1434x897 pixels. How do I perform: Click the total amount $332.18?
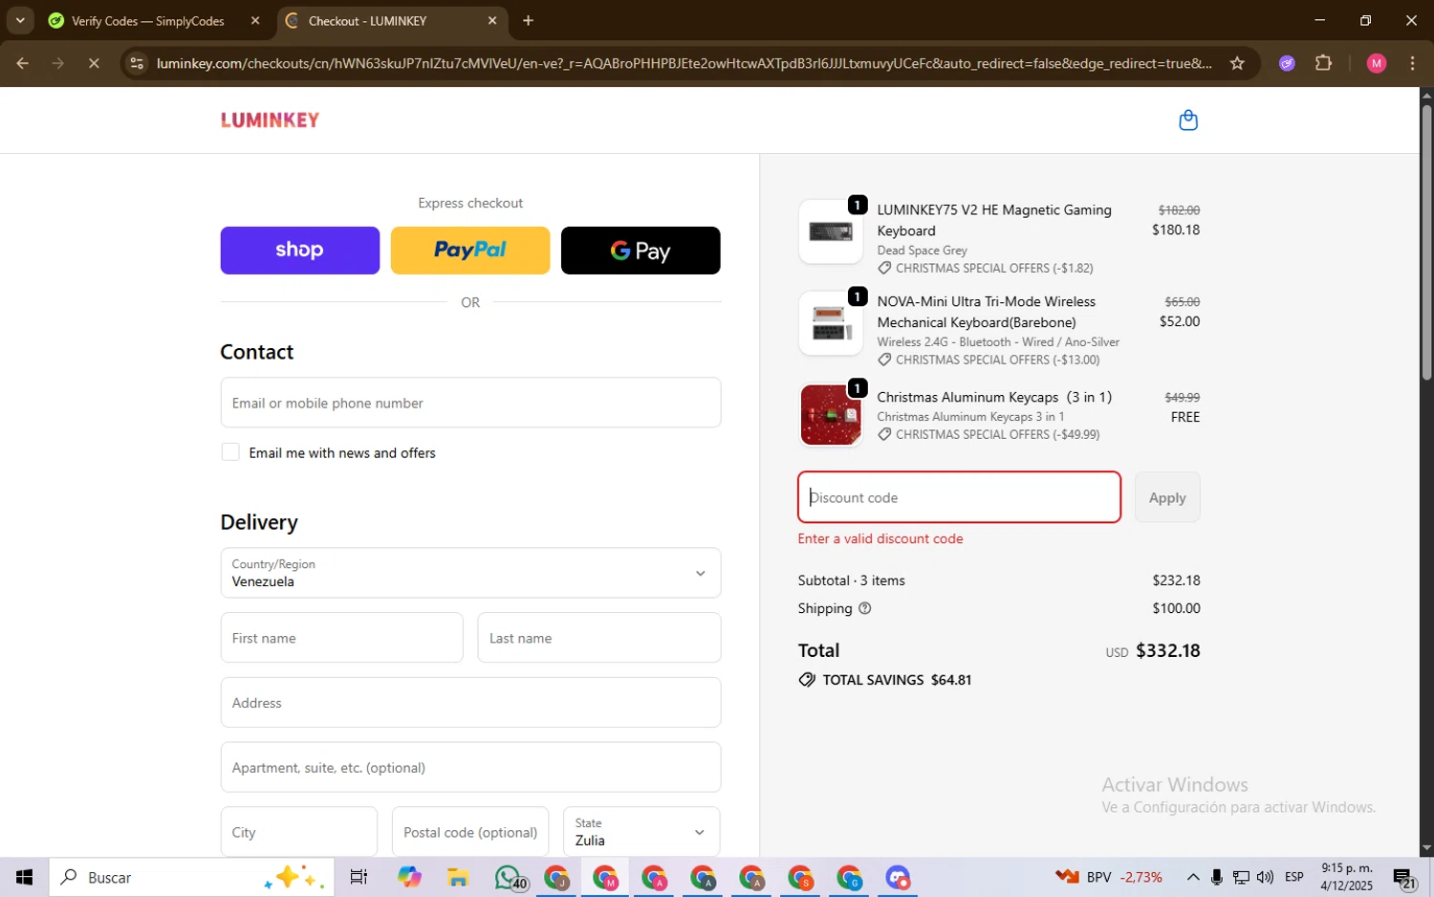pos(1167,650)
